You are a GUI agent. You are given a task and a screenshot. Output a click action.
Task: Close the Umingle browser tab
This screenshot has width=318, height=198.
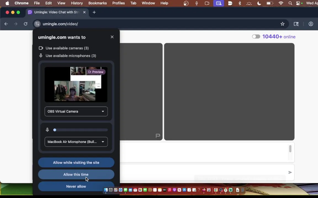pyautogui.click(x=84, y=12)
